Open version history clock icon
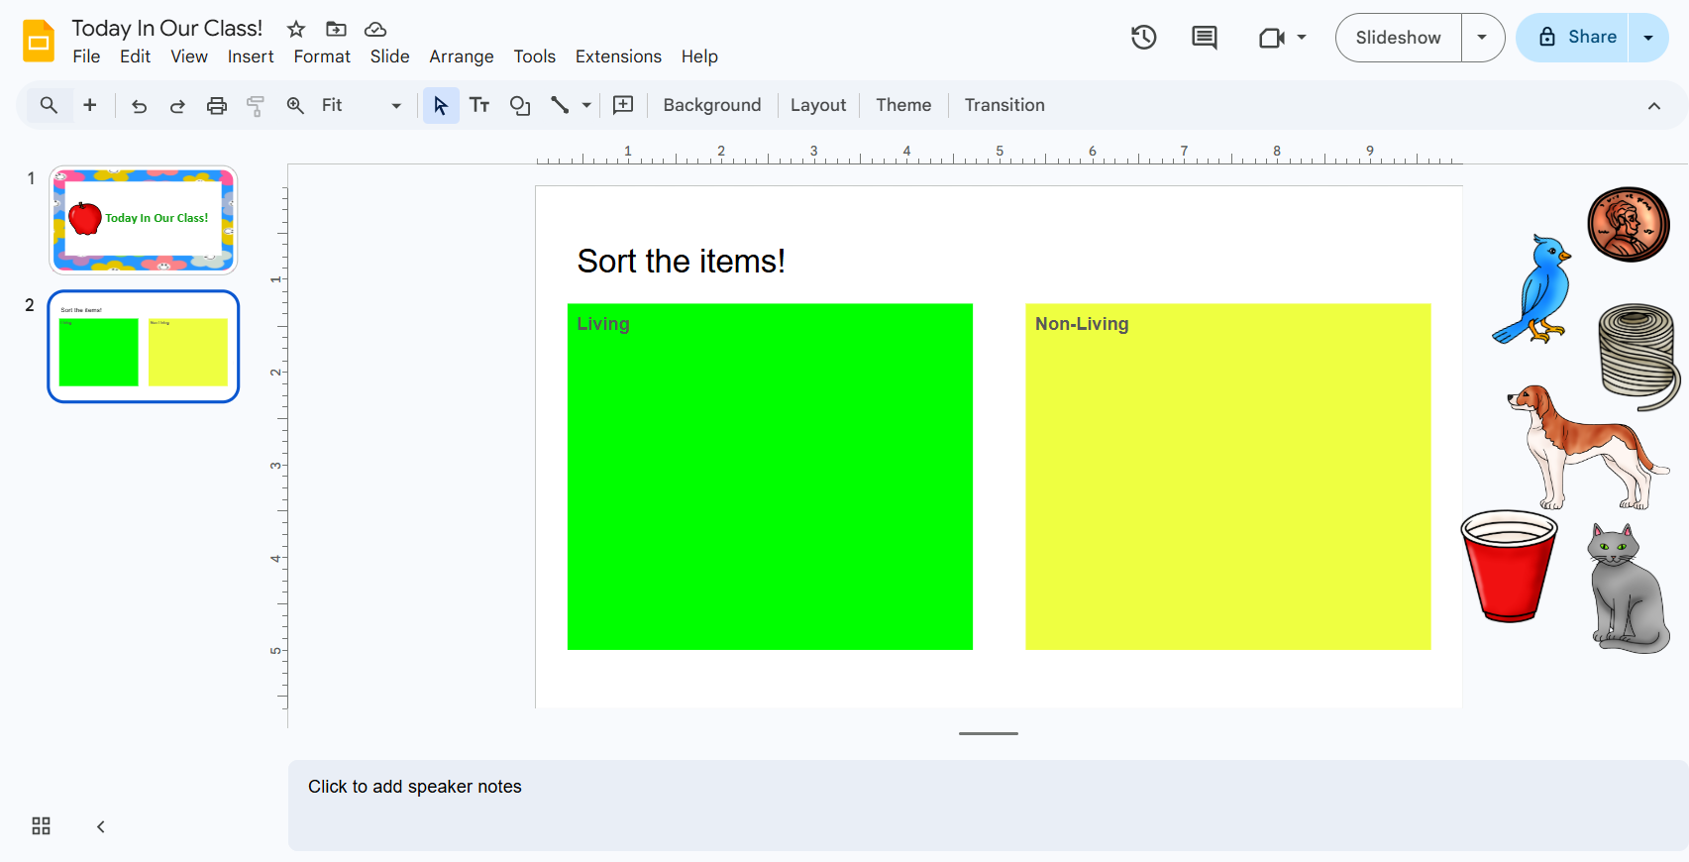The image size is (1689, 862). (1143, 38)
